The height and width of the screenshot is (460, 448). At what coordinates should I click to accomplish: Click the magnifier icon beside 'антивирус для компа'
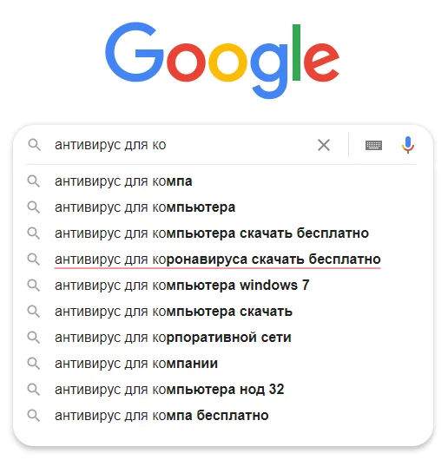pos(34,181)
